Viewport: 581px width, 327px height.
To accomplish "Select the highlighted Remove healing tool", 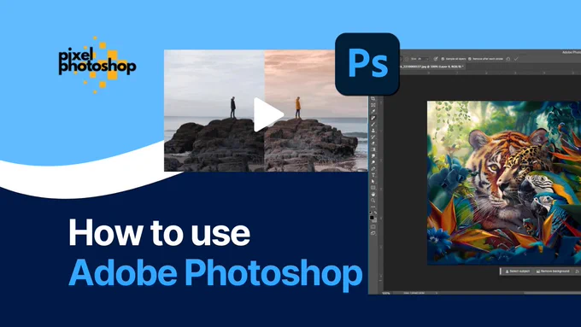I will tap(373, 118).
